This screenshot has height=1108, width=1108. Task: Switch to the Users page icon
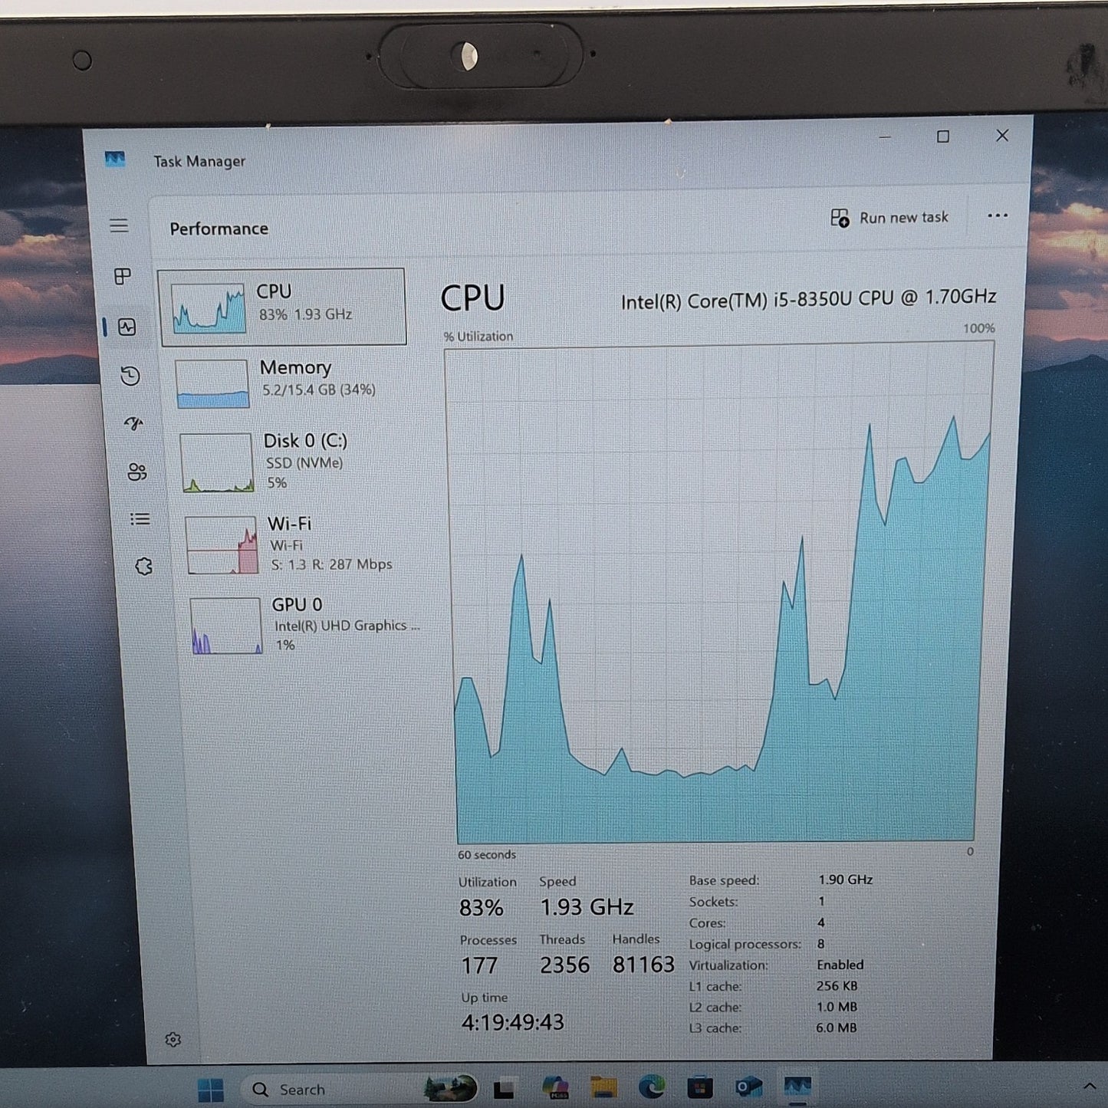click(x=137, y=472)
